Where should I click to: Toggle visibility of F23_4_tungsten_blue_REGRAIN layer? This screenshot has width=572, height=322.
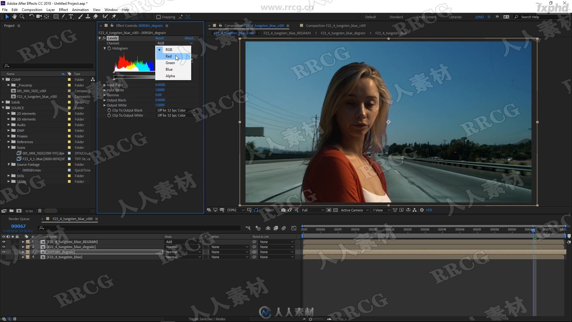tap(3, 241)
